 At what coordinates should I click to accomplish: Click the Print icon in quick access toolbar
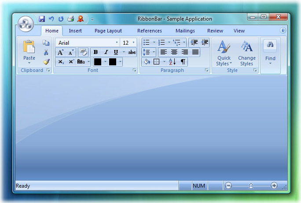tap(71, 19)
